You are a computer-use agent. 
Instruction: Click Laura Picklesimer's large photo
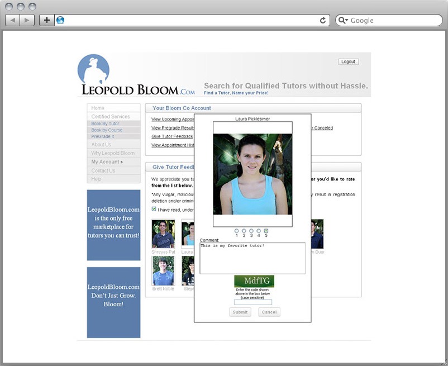(x=252, y=174)
